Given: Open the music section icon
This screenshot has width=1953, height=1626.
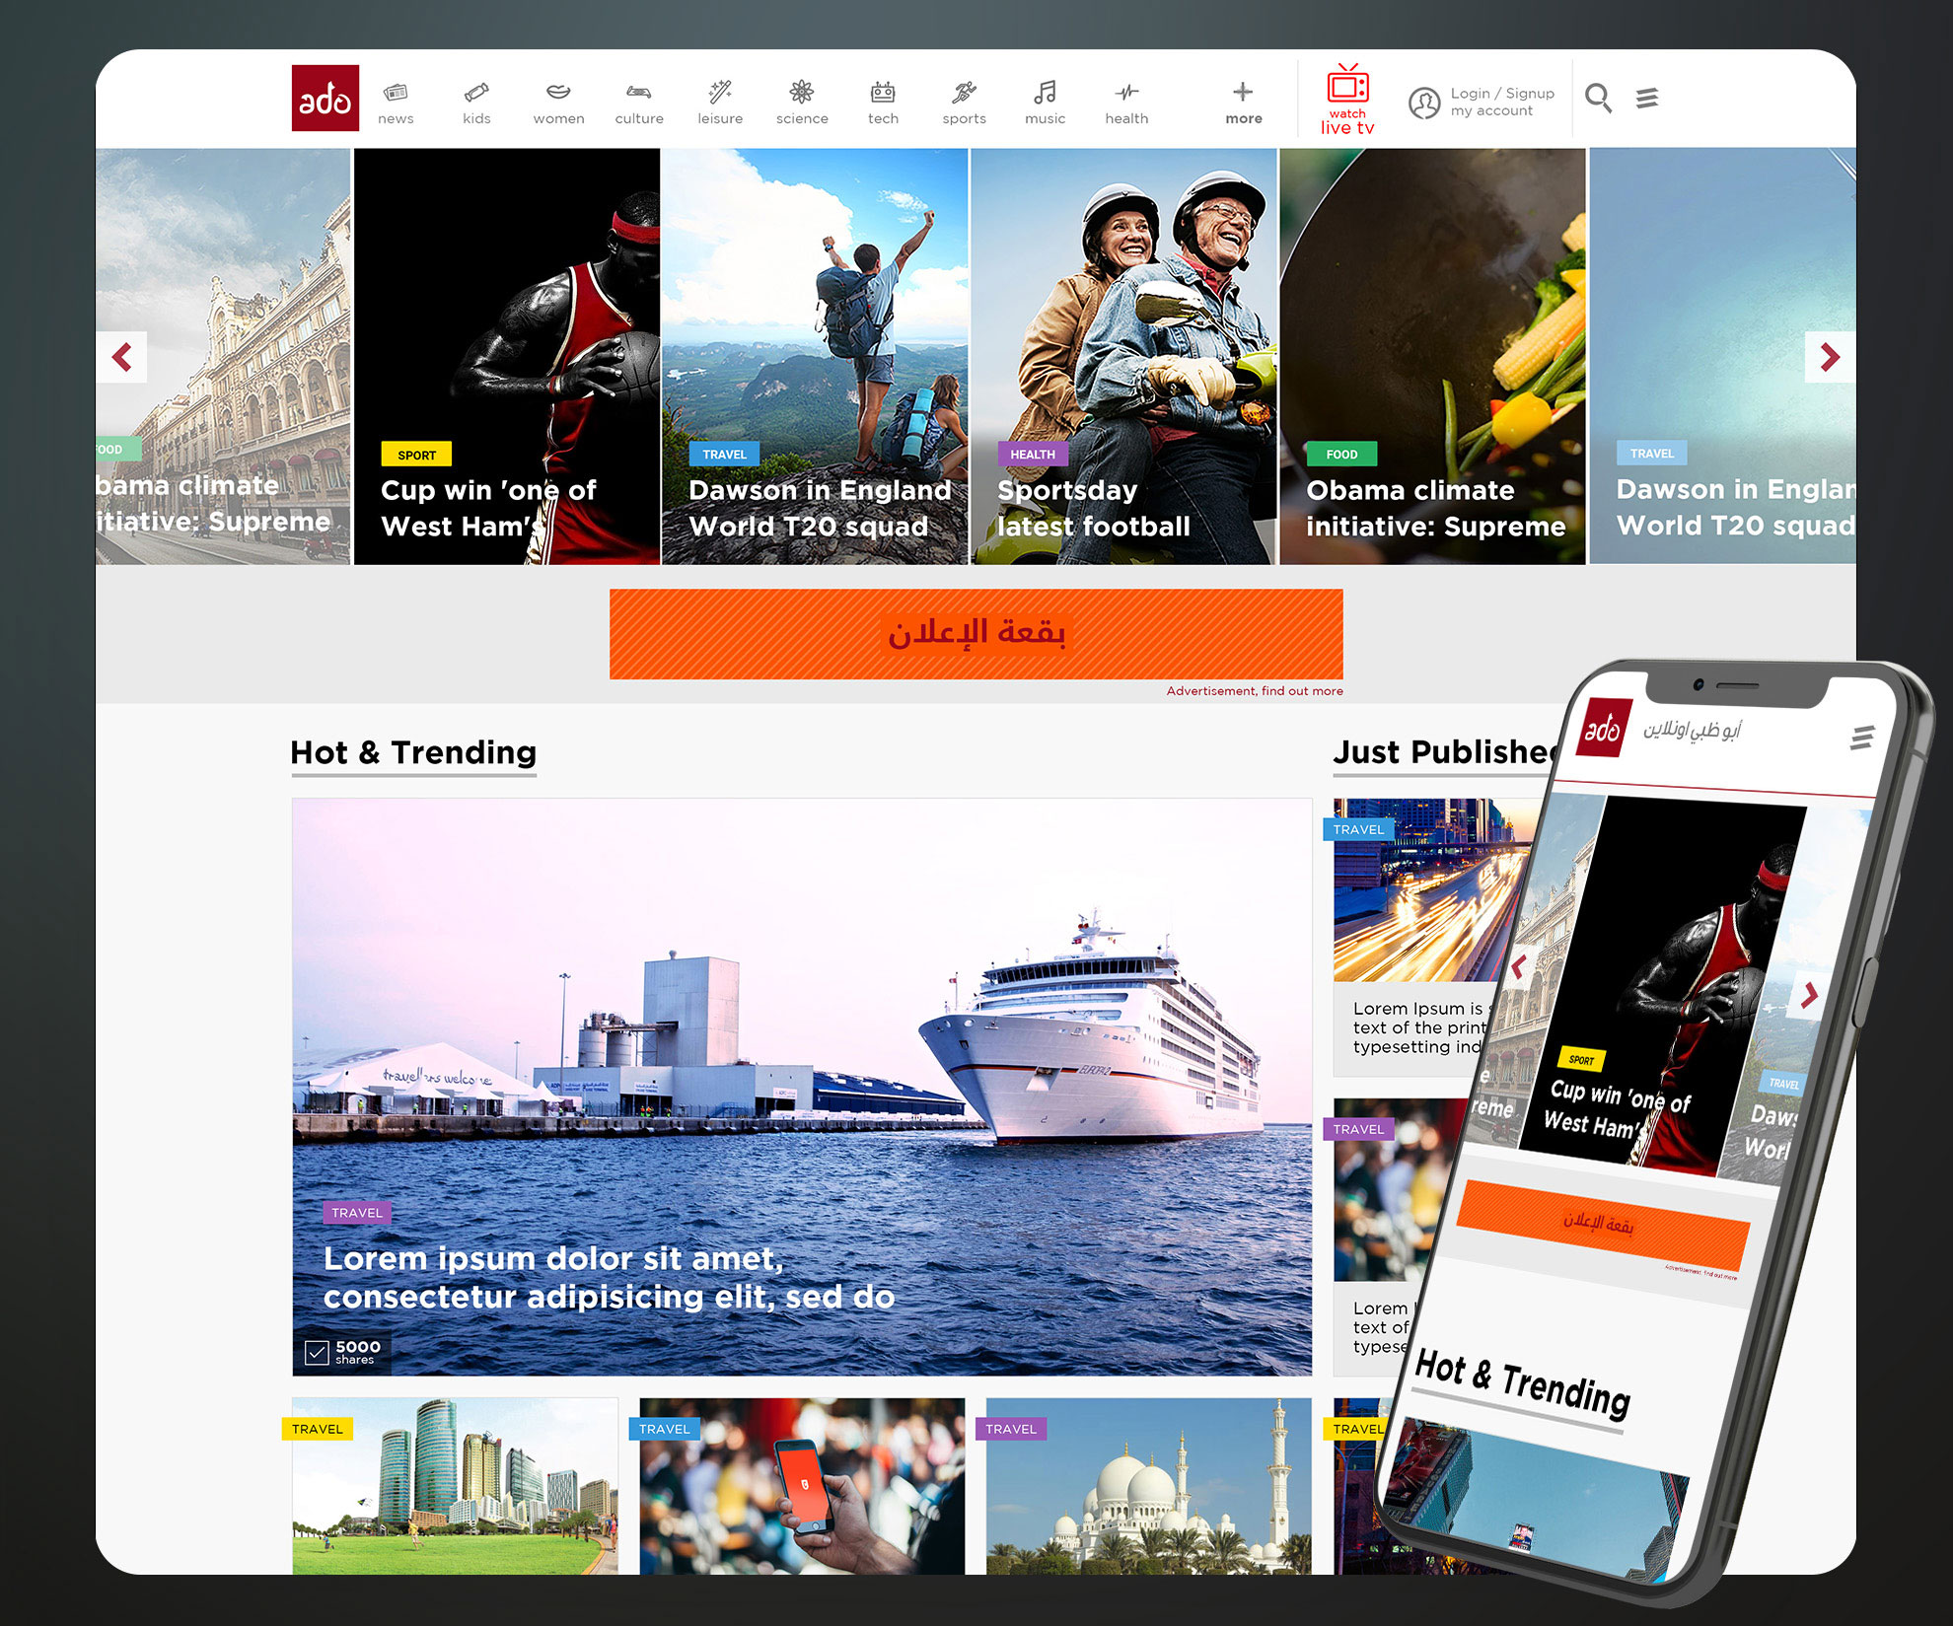Looking at the screenshot, I should tap(1045, 92).
